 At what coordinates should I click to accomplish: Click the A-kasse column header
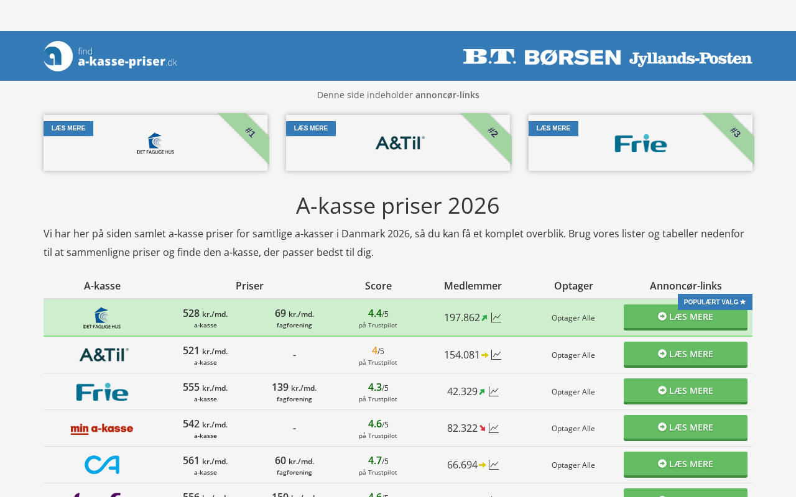click(102, 286)
